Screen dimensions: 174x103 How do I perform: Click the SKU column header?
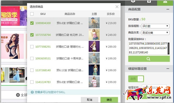point(43,14)
